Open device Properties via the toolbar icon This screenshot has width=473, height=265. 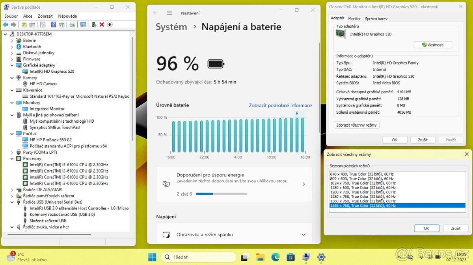tap(43, 24)
